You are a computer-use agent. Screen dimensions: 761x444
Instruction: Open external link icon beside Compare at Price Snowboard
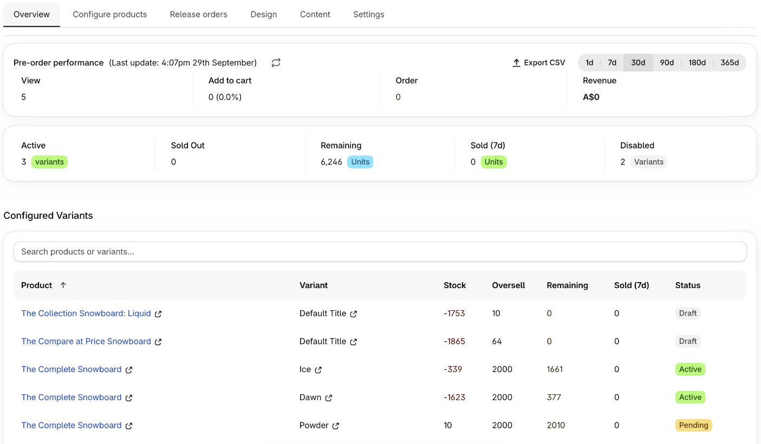pos(158,342)
